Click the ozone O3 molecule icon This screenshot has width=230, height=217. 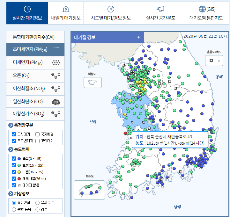(x=56, y=76)
